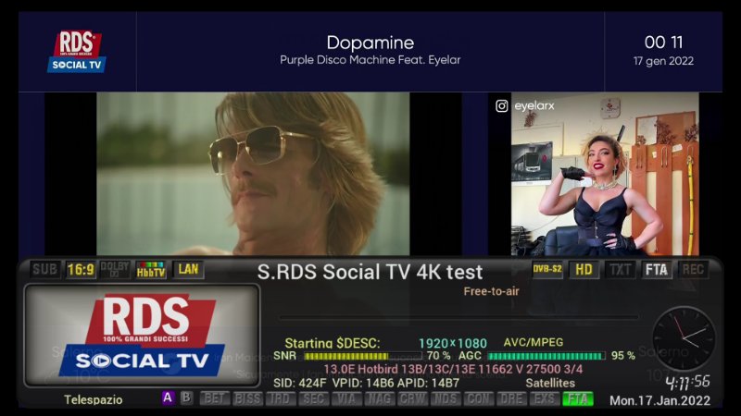
Task: Click the DOLBY audio indicator
Action: [115, 270]
